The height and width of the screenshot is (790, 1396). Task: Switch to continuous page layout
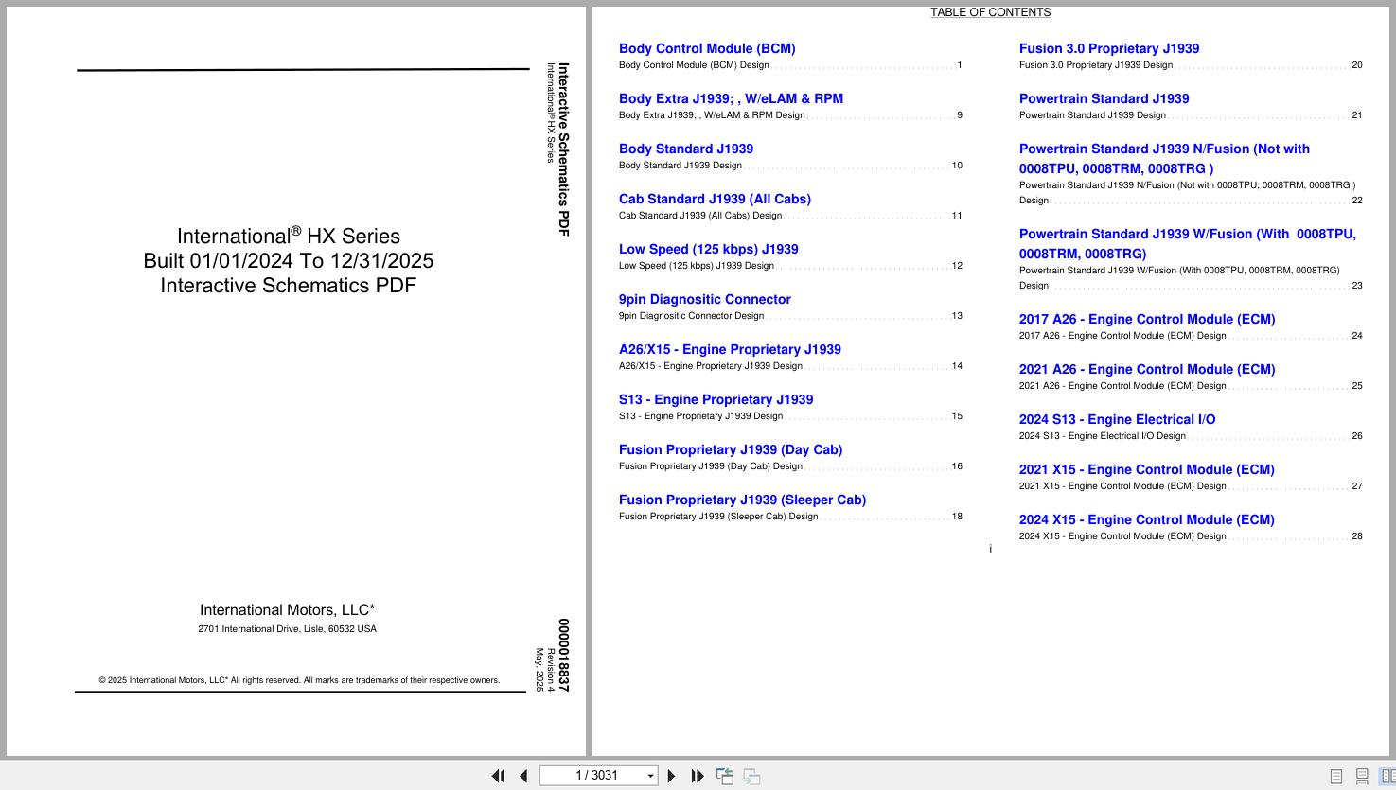click(1362, 776)
